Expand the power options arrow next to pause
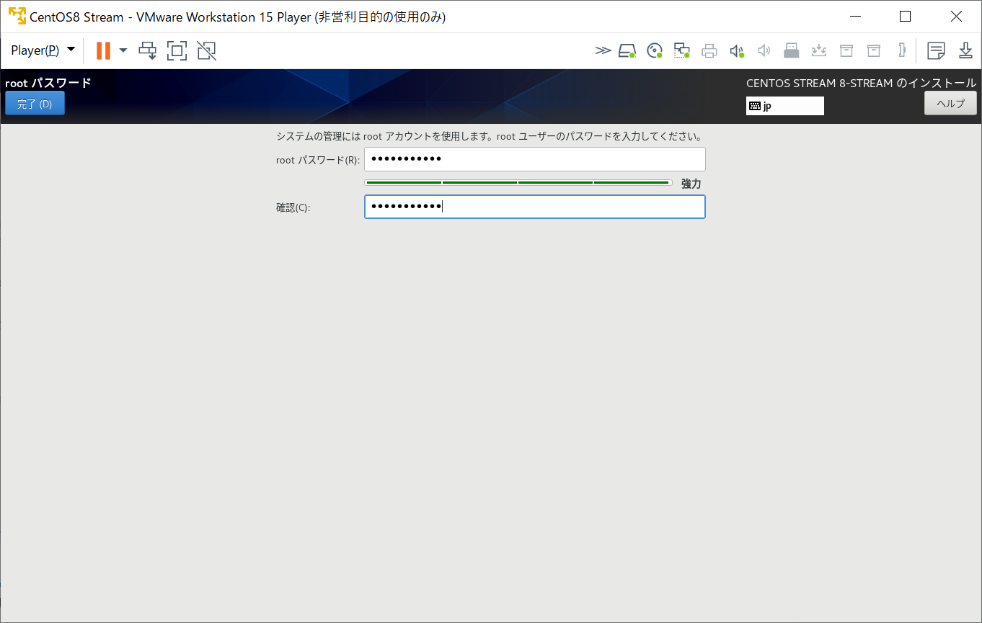 tap(123, 50)
